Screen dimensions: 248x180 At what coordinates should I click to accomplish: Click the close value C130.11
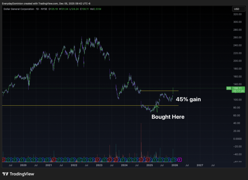click(x=84, y=9)
